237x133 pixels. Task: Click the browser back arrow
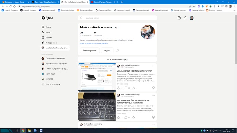tap(3, 7)
